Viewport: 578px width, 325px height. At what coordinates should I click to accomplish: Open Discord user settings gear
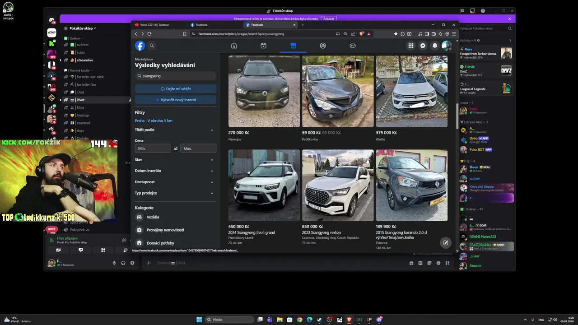(132, 263)
